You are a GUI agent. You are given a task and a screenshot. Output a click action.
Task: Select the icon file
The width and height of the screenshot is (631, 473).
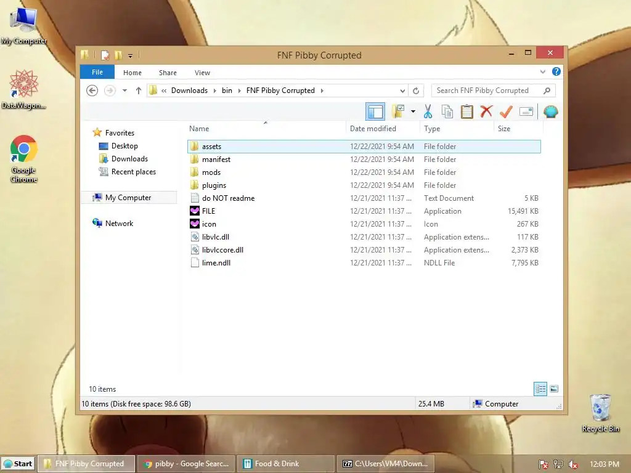[364, 224]
